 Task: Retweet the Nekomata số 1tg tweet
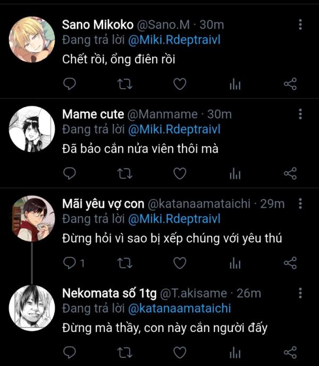tap(125, 352)
